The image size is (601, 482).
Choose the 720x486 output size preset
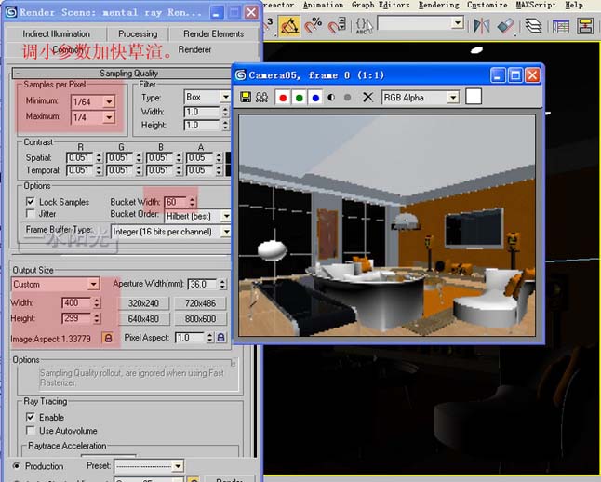[200, 303]
